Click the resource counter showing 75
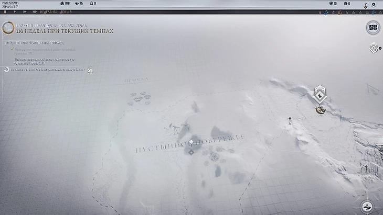The width and height of the screenshot is (383, 215). point(78,4)
